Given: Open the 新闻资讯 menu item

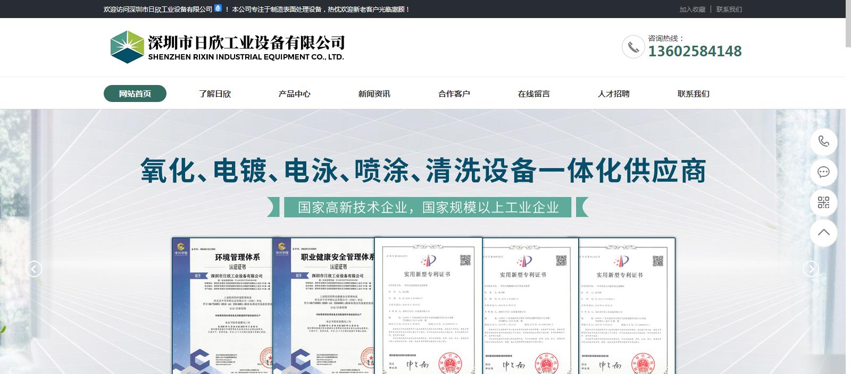Looking at the screenshot, I should [374, 93].
